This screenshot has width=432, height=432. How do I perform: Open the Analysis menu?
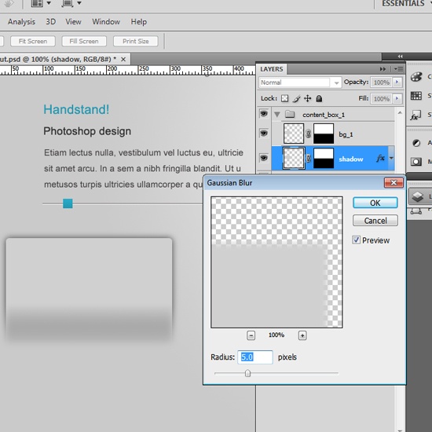coord(21,22)
